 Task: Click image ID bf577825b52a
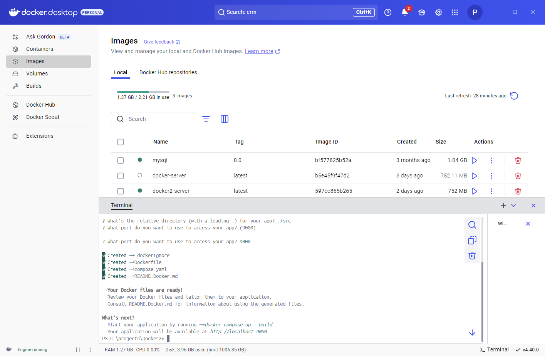pyautogui.click(x=333, y=160)
